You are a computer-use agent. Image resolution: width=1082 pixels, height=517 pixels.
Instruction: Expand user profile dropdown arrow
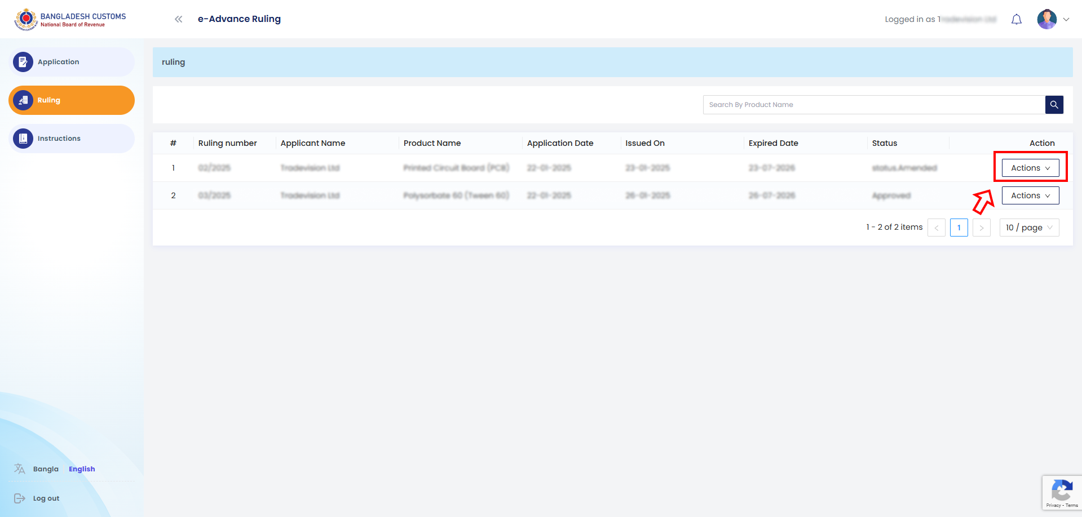[x=1066, y=19]
